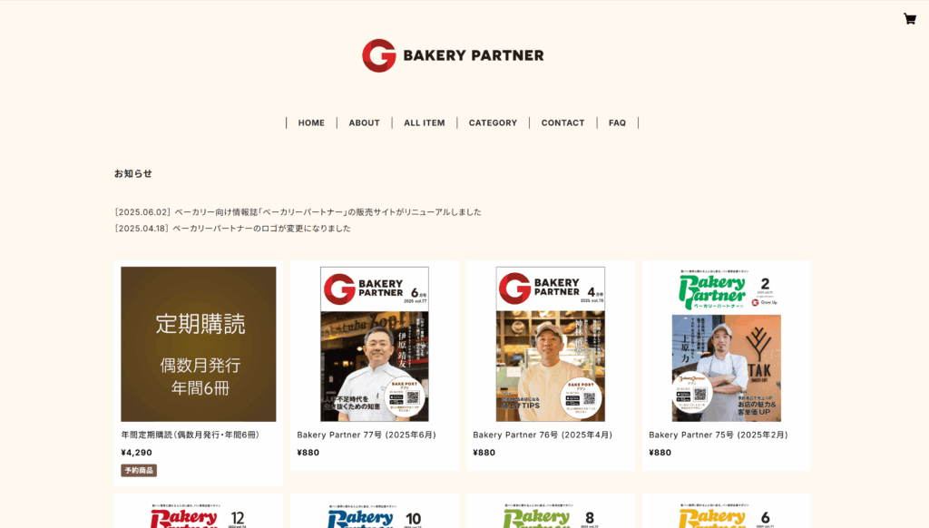This screenshot has width=929, height=528.
Task: Open the brown 定期購読 subscription thumbnail
Action: 199,344
